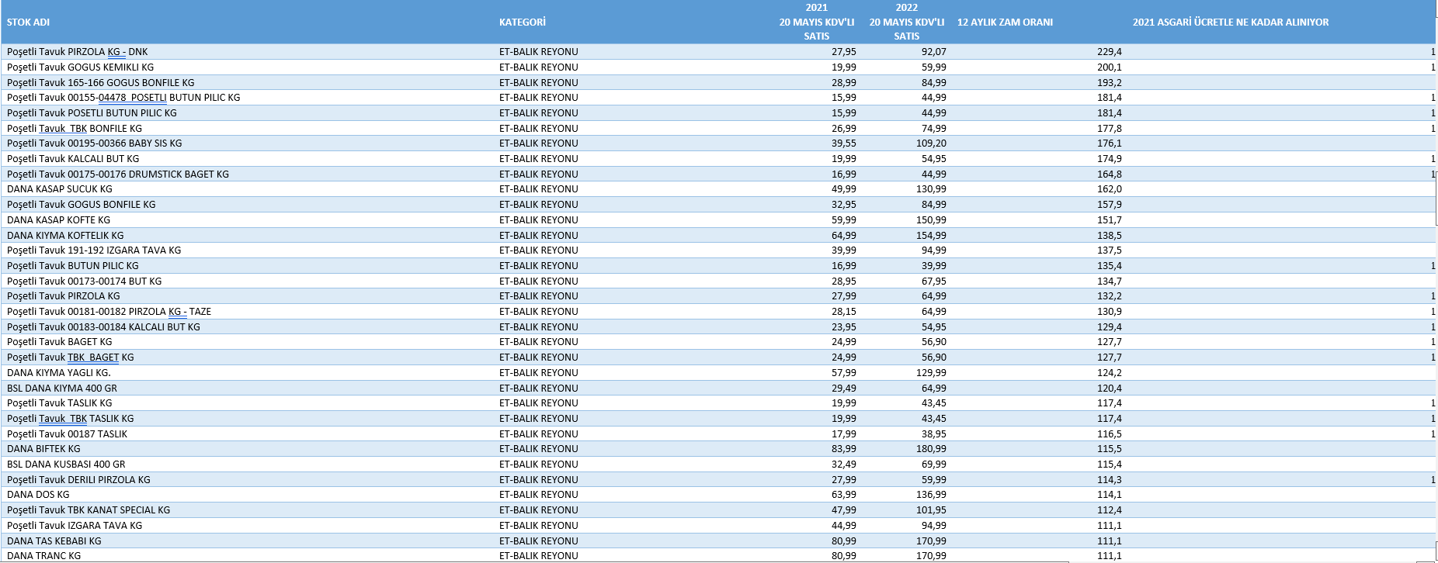The image size is (1438, 563).
Task: Click the 200,1 increase rate cell
Action: (x=1109, y=67)
